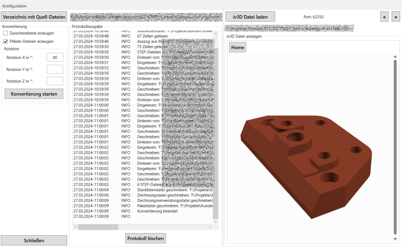Click the Rotation X input field

pyautogui.click(x=55, y=58)
